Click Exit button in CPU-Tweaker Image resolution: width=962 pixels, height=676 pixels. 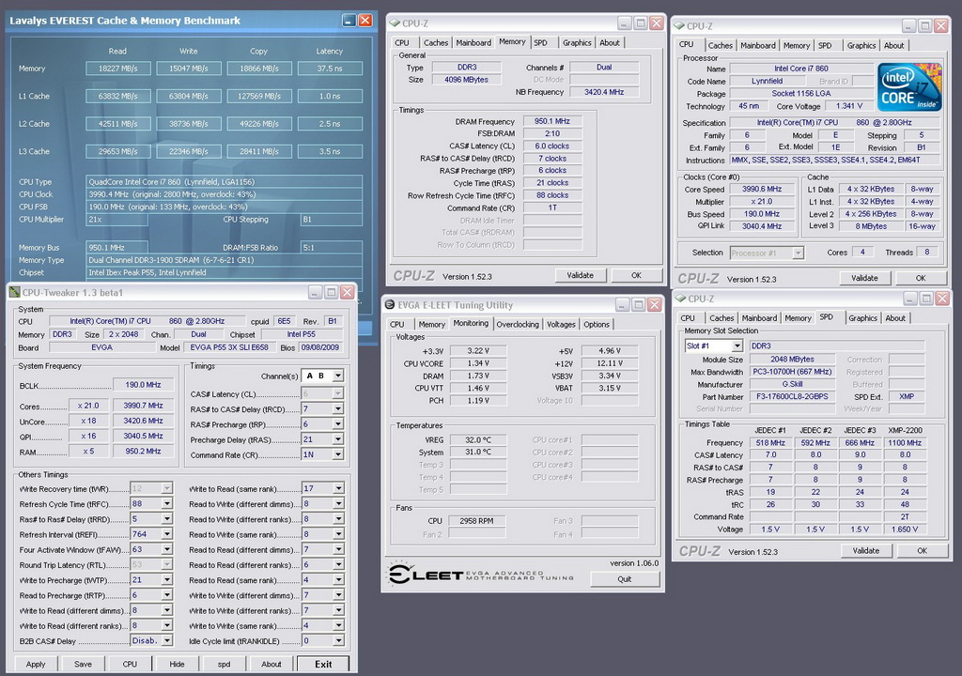pos(323,664)
